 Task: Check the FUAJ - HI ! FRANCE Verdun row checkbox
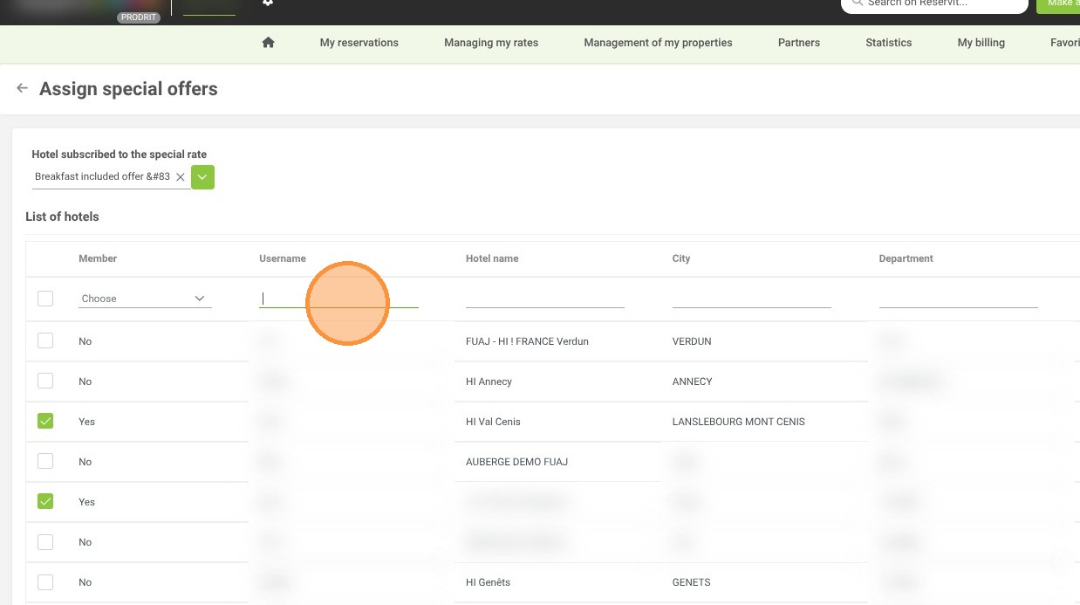(45, 340)
